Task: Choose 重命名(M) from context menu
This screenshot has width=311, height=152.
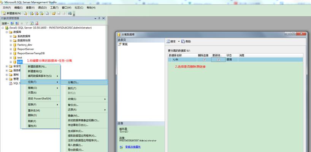Action: click(x=40, y=110)
